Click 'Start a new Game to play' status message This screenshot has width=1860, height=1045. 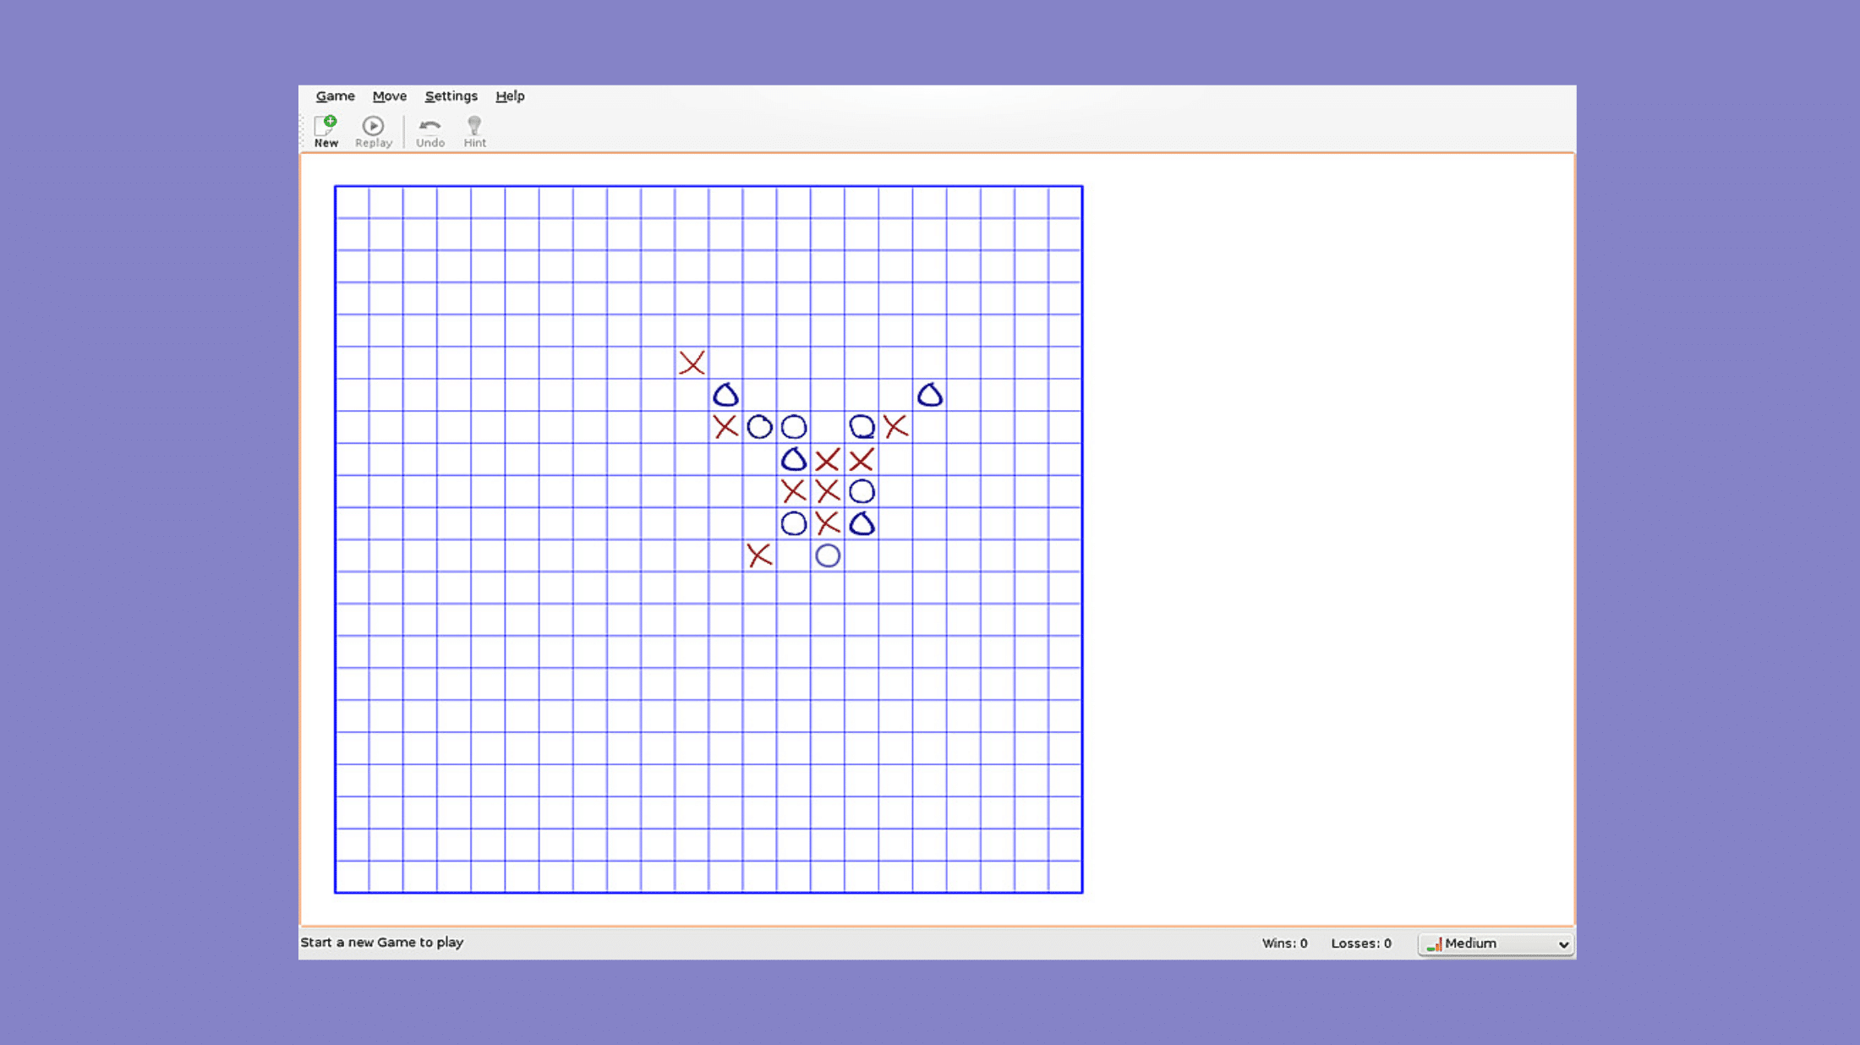(x=381, y=943)
